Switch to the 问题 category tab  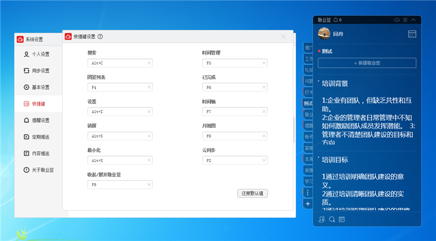(308, 81)
